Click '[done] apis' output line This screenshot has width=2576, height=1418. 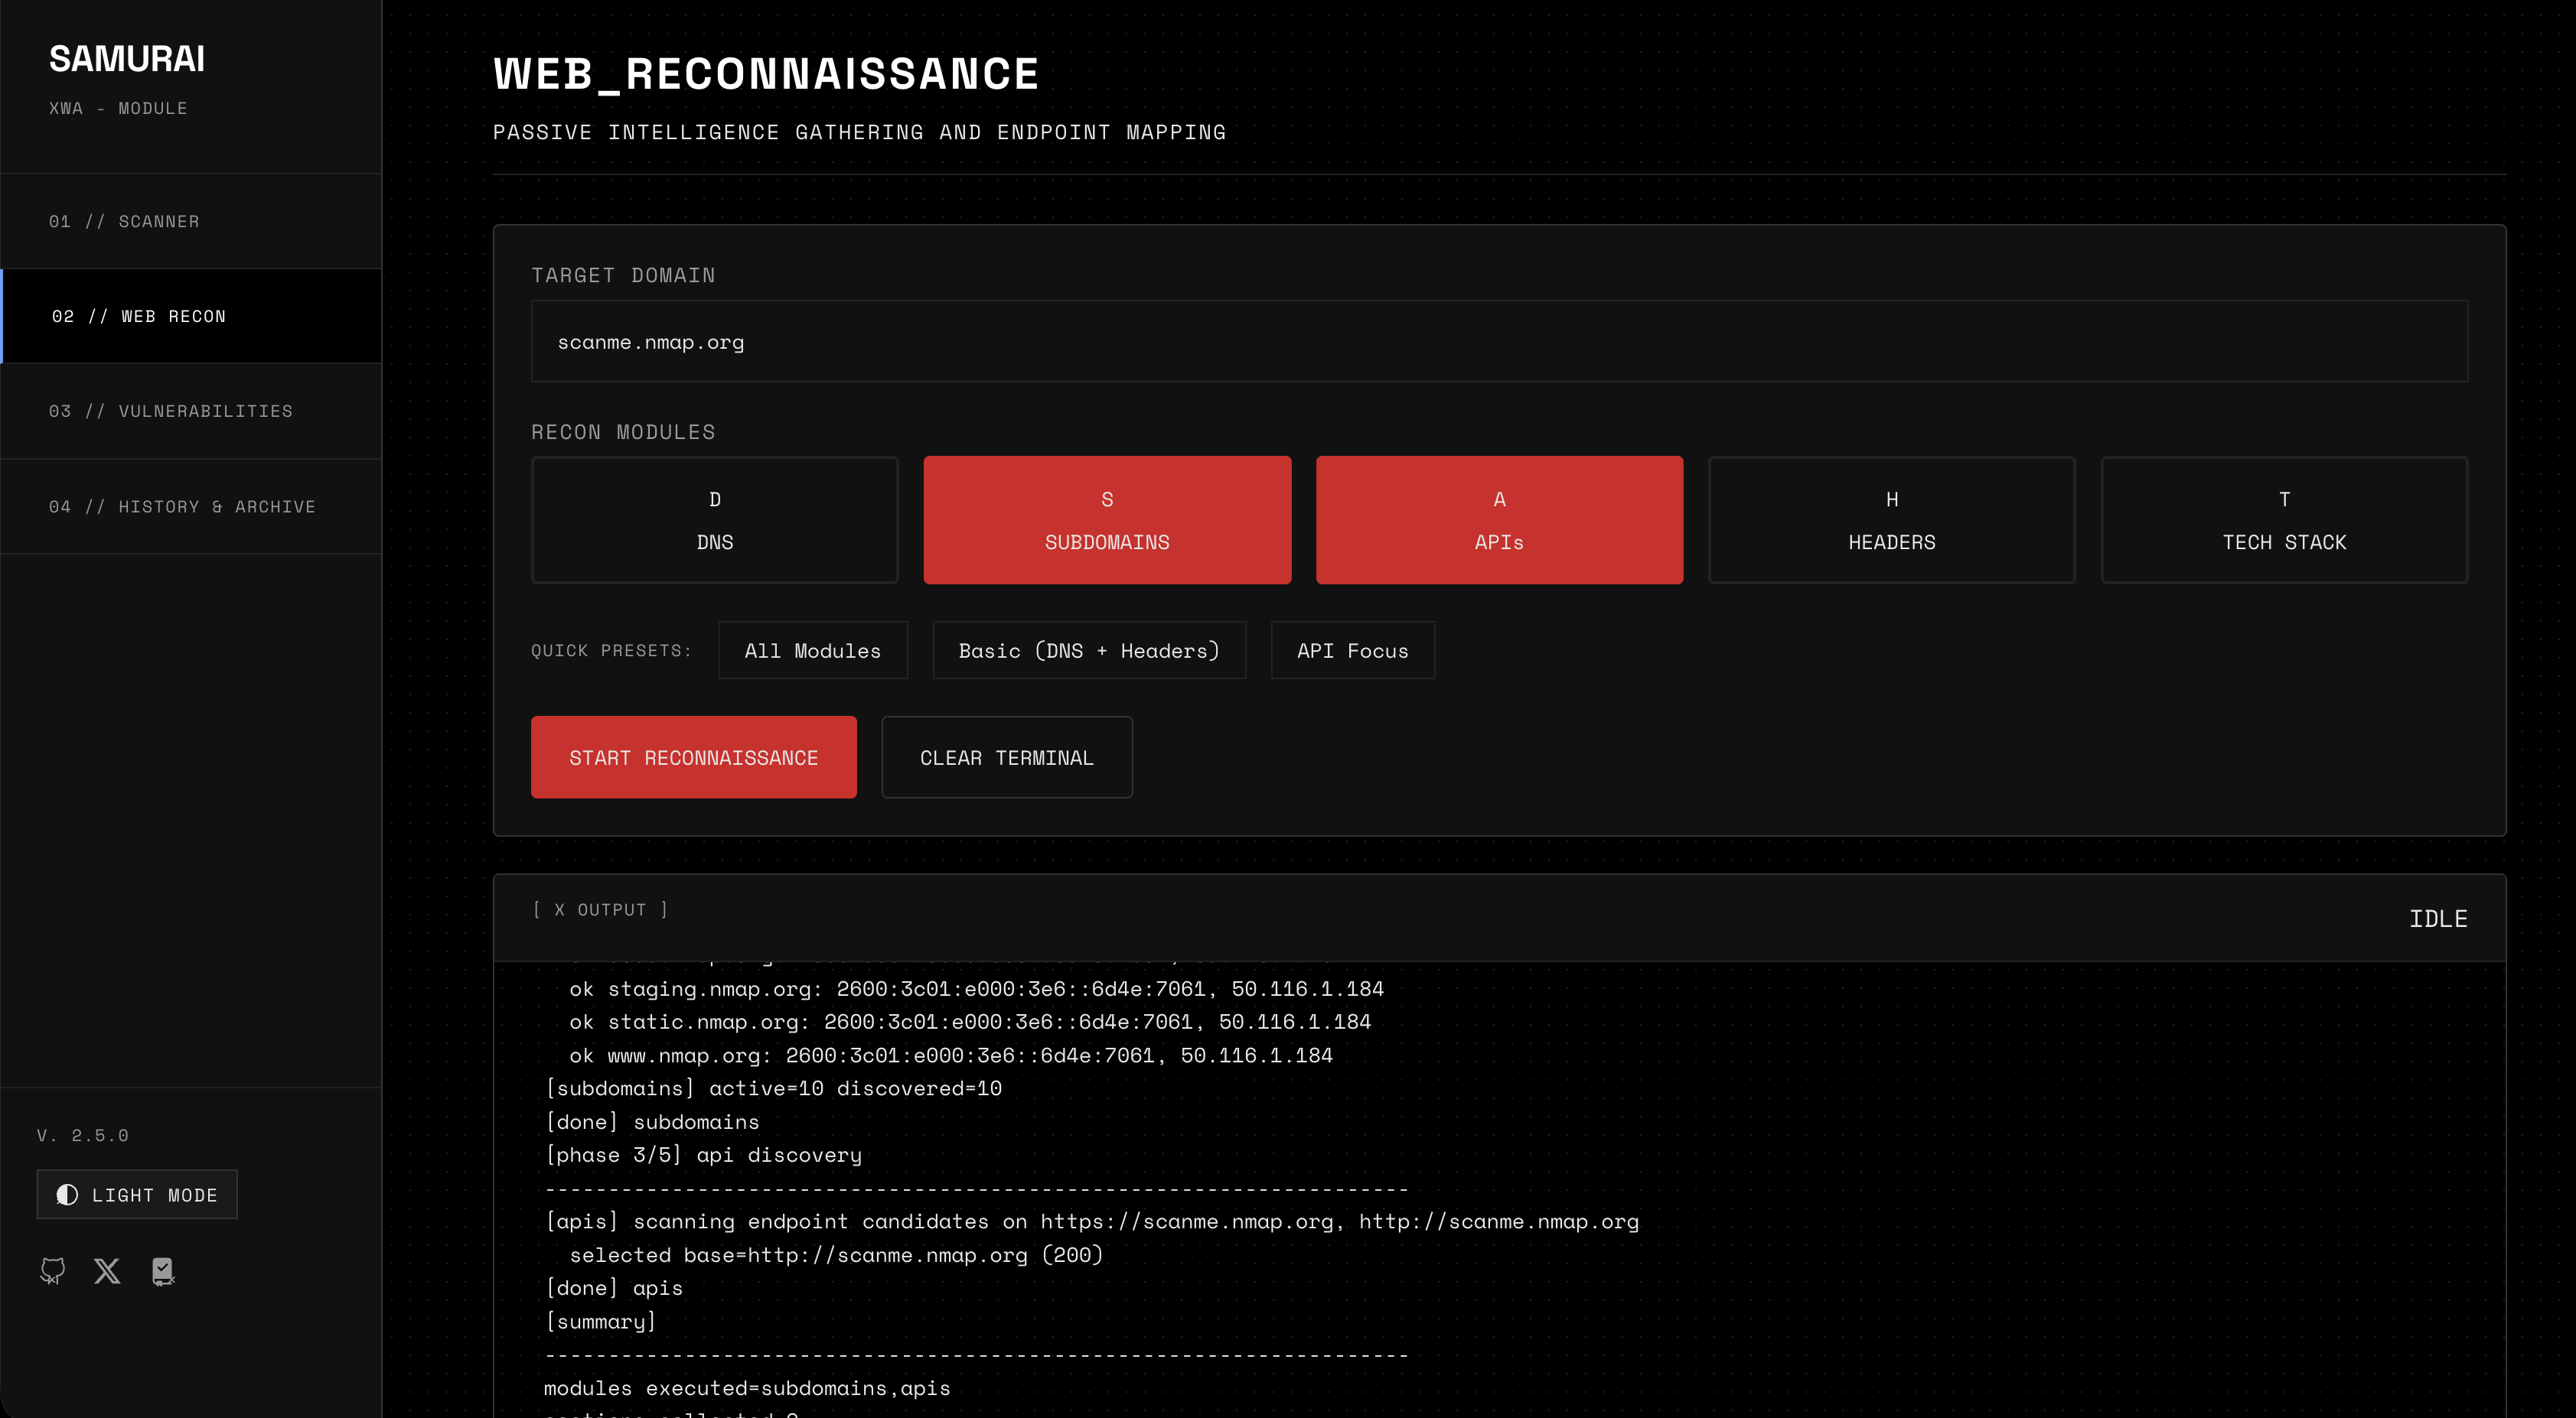[x=614, y=1288]
